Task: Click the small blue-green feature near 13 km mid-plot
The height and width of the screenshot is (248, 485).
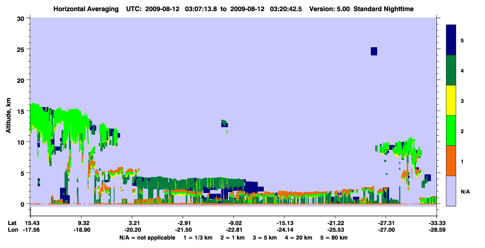Action: pos(225,124)
